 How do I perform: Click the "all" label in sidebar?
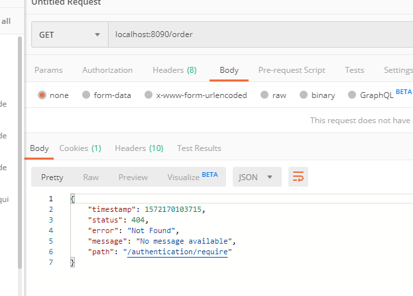point(6,21)
